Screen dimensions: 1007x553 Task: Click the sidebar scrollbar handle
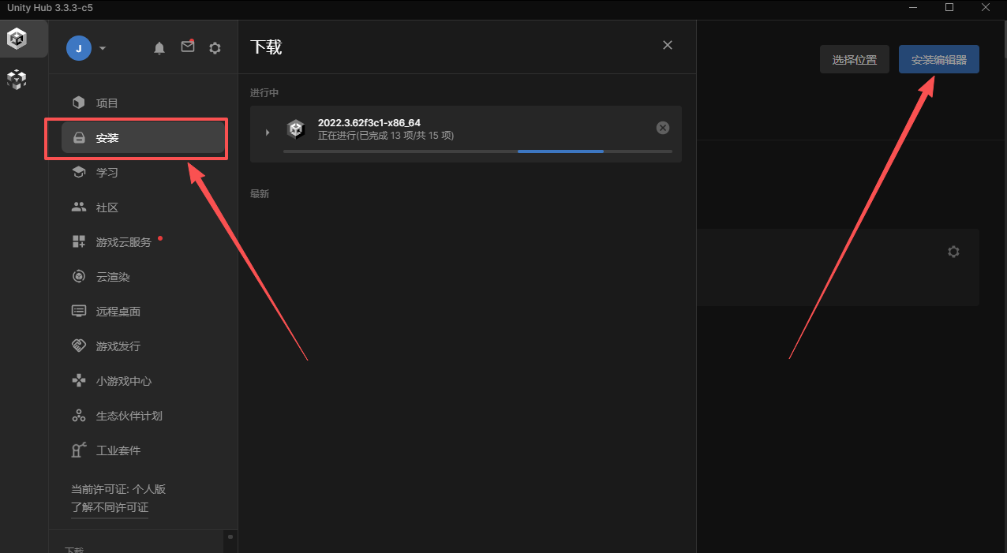[230, 536]
